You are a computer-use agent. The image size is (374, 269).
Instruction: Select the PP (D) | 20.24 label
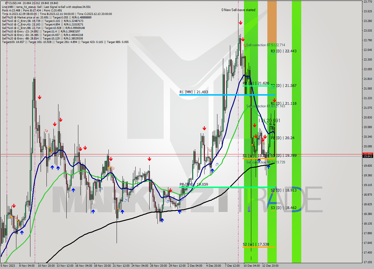282,138
